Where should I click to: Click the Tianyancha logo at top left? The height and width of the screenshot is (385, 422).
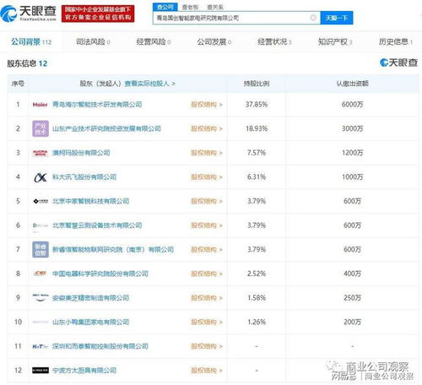click(29, 14)
